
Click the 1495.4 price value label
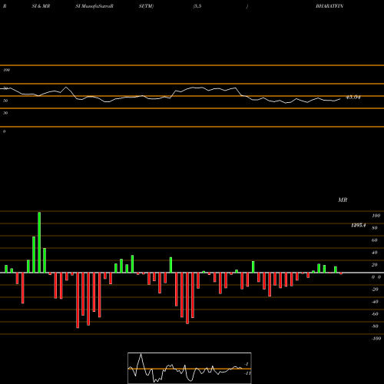(359, 225)
